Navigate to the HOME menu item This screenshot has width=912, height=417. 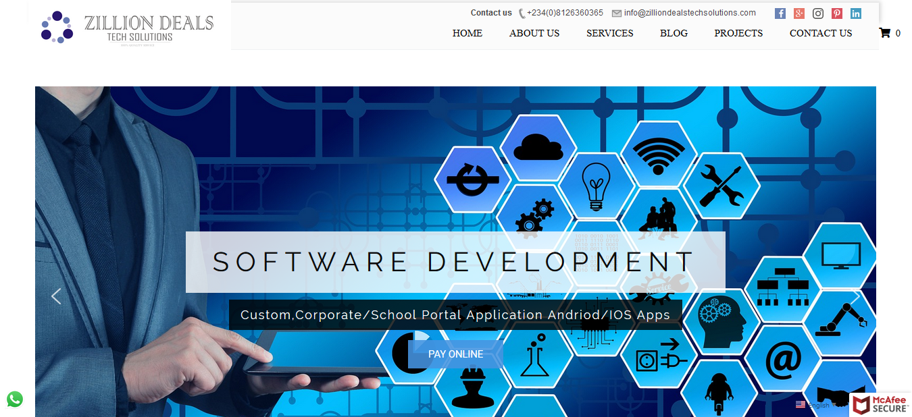coord(467,33)
